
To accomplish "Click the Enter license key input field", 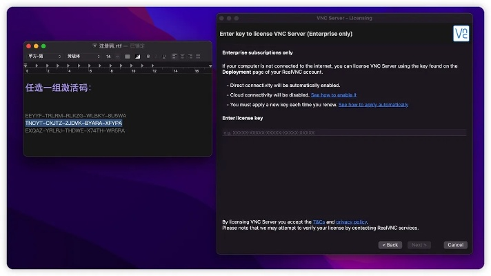I will (344, 132).
